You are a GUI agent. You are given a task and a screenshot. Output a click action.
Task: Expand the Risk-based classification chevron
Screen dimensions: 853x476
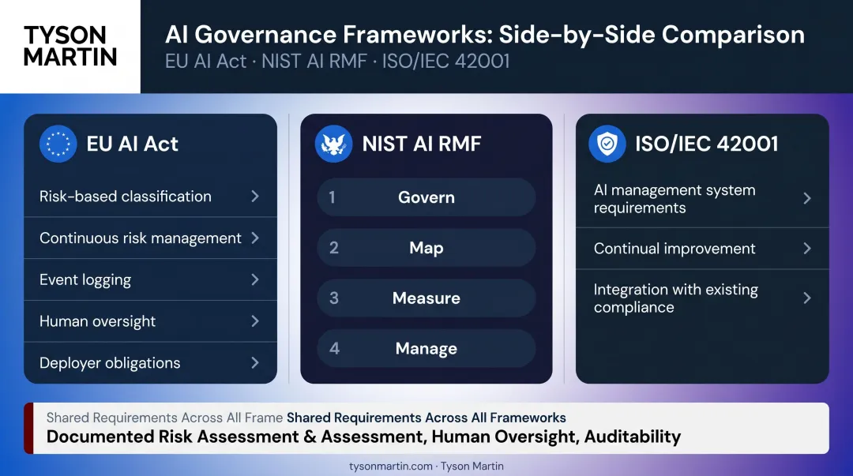pyautogui.click(x=255, y=197)
